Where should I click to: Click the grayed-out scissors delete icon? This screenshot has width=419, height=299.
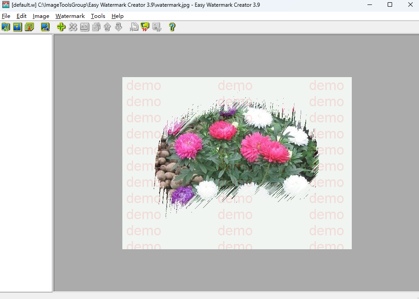[x=73, y=27]
